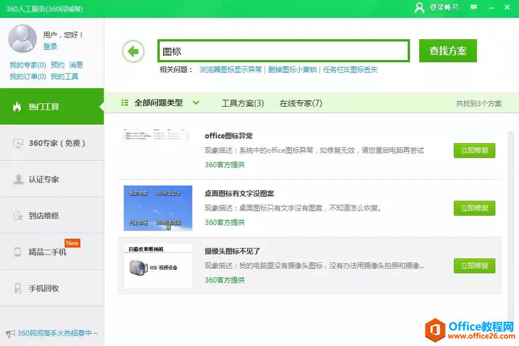519x346 pixels.
Task: Click the login account icon at top
Action: 420,7
